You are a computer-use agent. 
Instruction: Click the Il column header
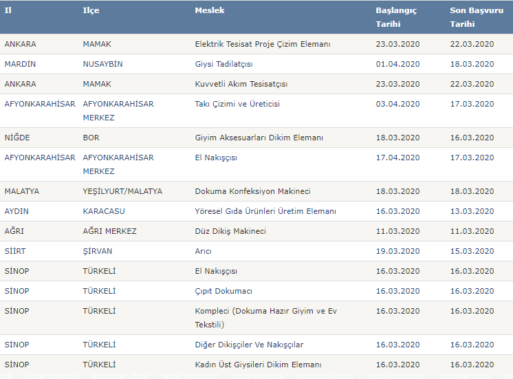click(8, 10)
